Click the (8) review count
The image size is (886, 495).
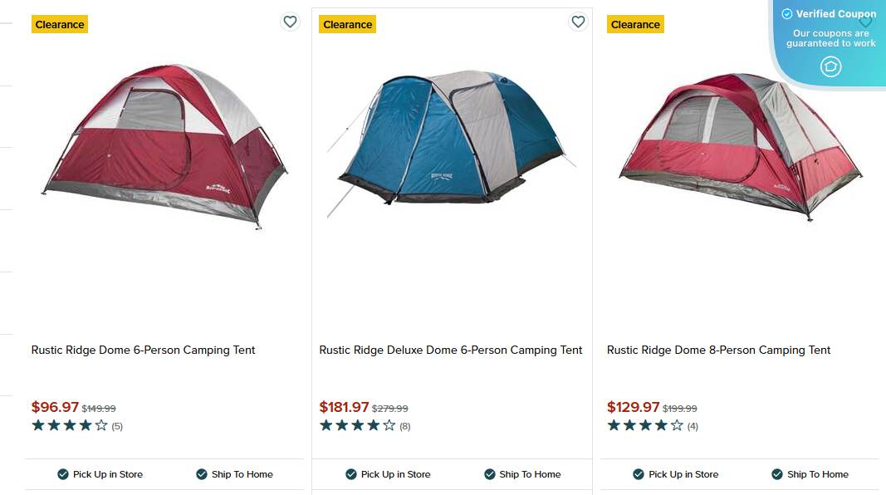pos(405,427)
